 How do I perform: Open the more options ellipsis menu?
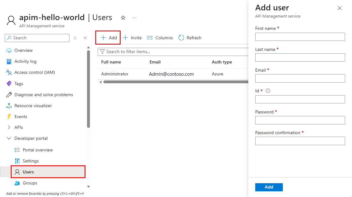pos(135,18)
